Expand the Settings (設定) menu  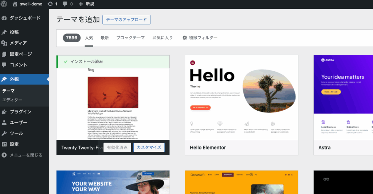[14, 144]
